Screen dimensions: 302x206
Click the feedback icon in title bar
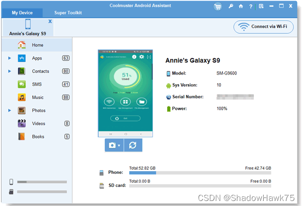261,7
